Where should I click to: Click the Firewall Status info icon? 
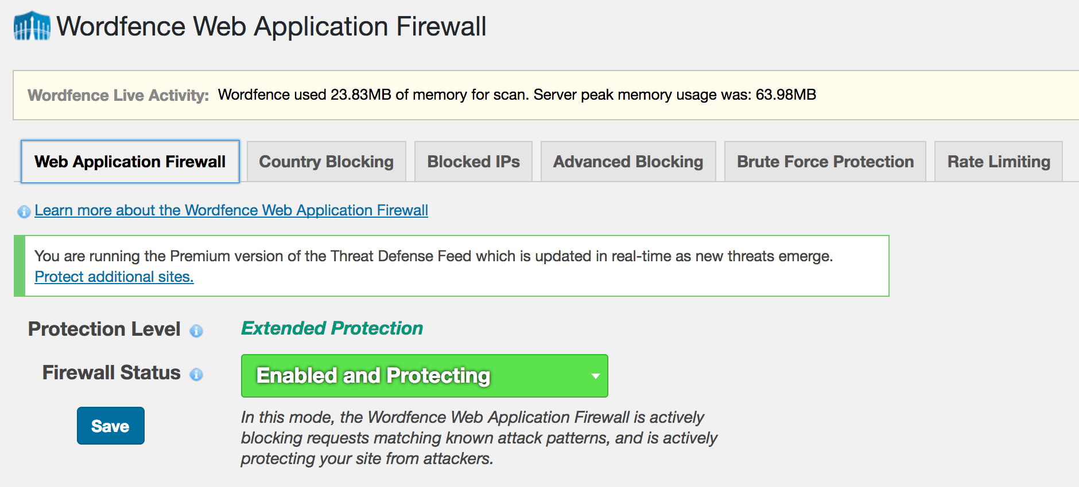tap(196, 375)
